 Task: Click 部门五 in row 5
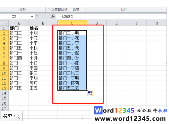[19, 48]
